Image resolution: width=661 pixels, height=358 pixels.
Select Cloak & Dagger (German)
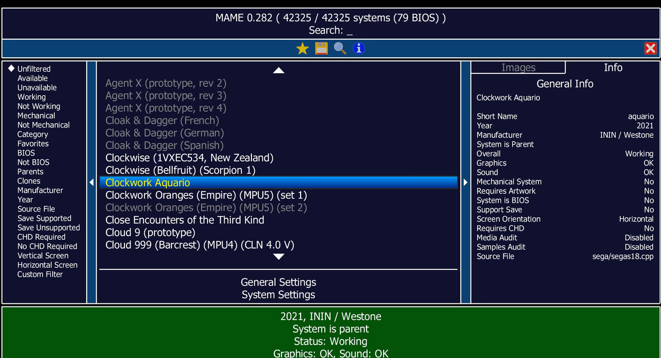tap(278, 133)
